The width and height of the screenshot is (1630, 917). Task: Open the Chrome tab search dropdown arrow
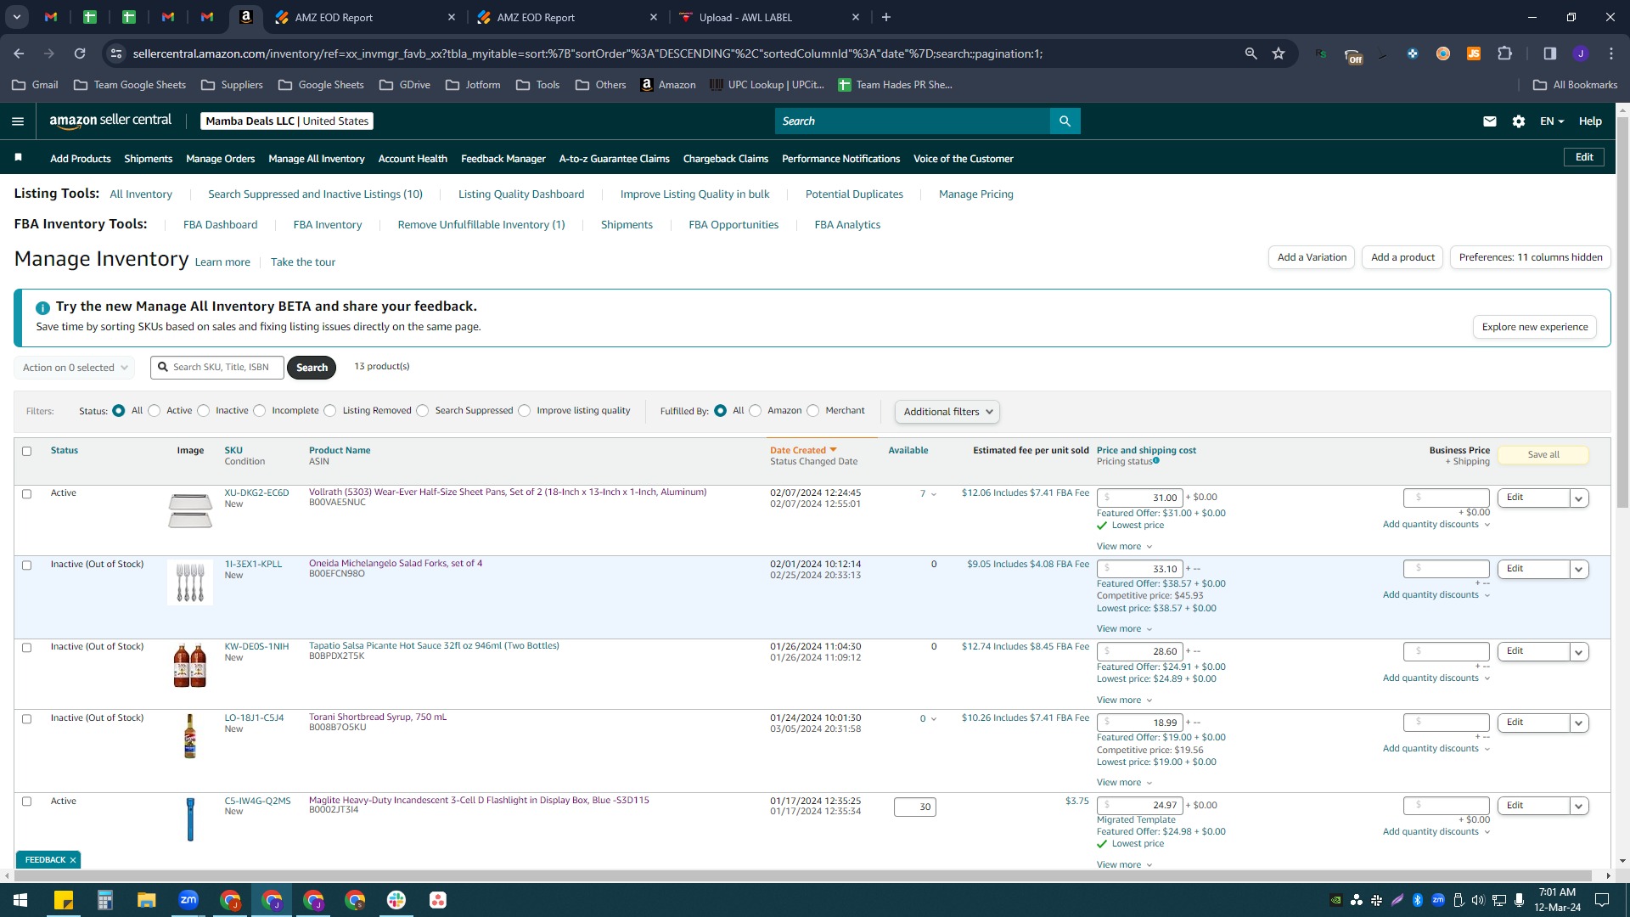click(17, 17)
